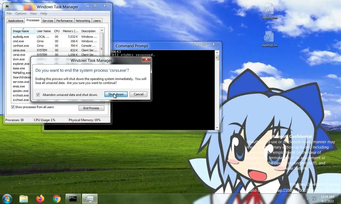
Task: Show hidden icons in system tray
Action: (x=308, y=199)
